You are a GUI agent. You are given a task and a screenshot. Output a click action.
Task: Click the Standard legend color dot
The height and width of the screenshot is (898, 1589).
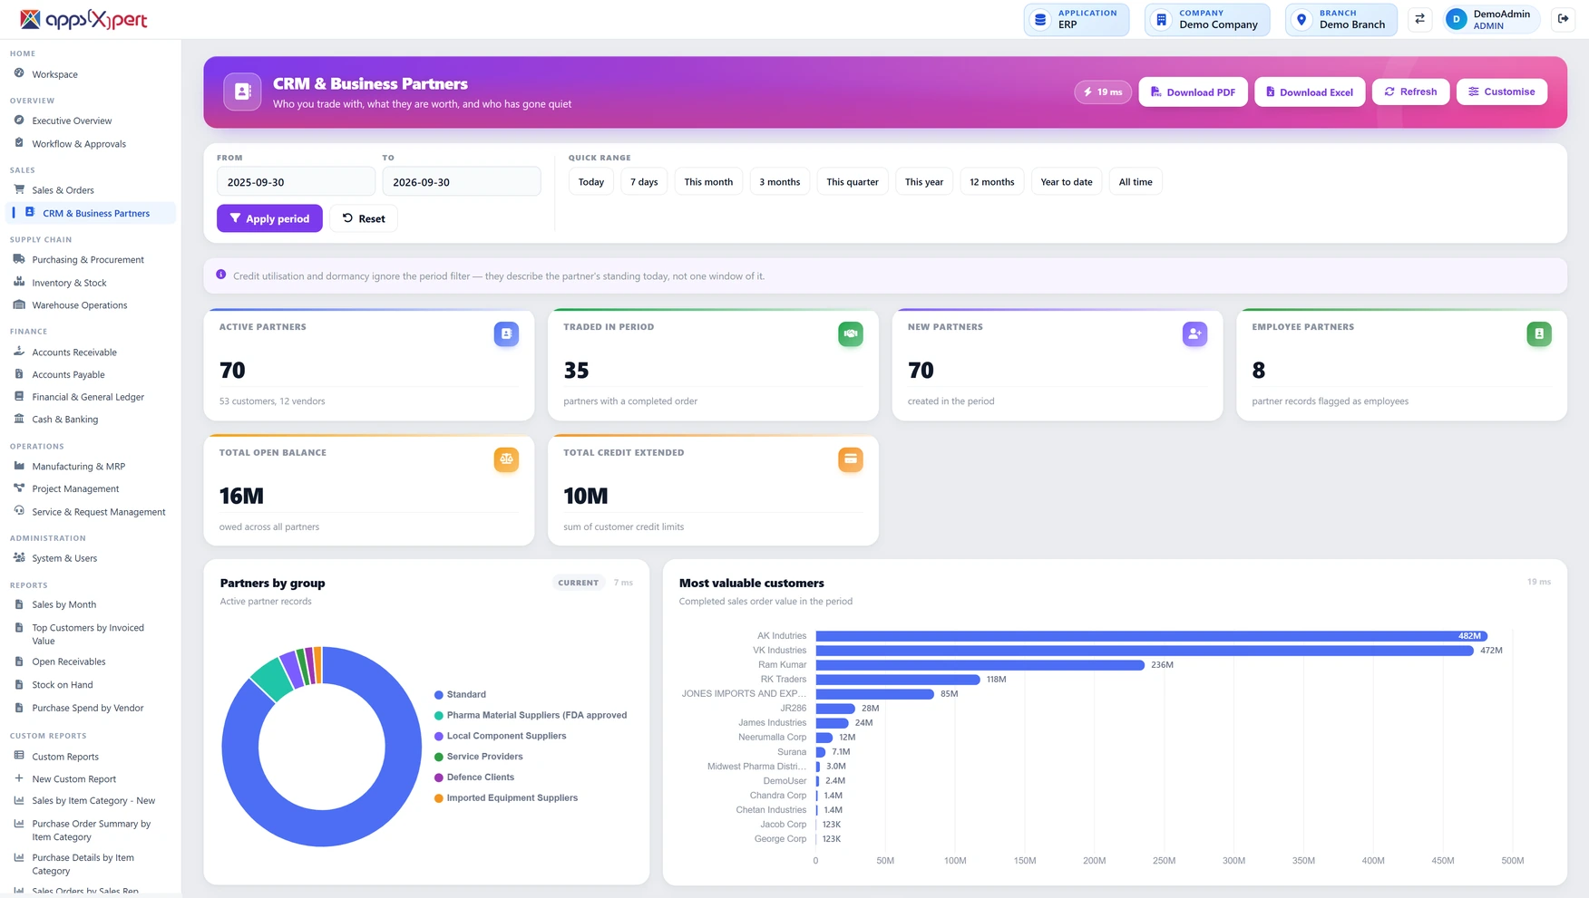[x=439, y=695]
